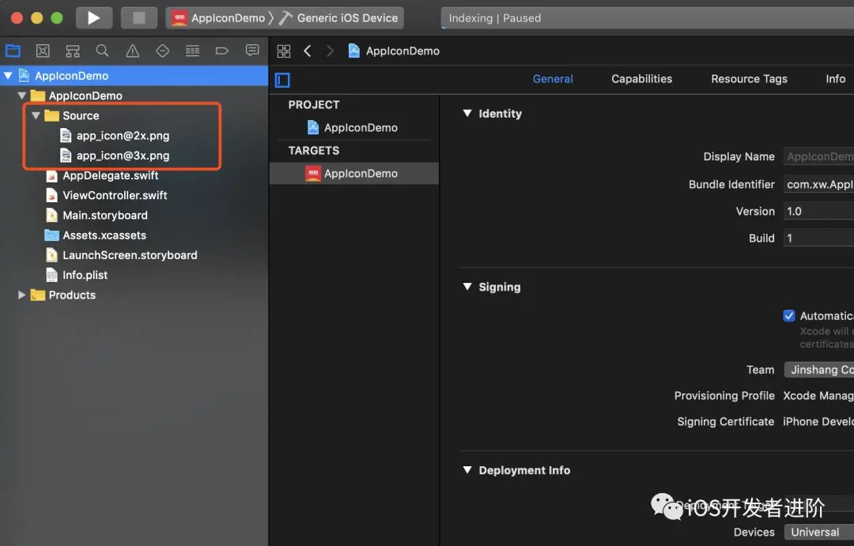Open the Symbol navigator
Screen dimensions: 854x546
tap(73, 51)
